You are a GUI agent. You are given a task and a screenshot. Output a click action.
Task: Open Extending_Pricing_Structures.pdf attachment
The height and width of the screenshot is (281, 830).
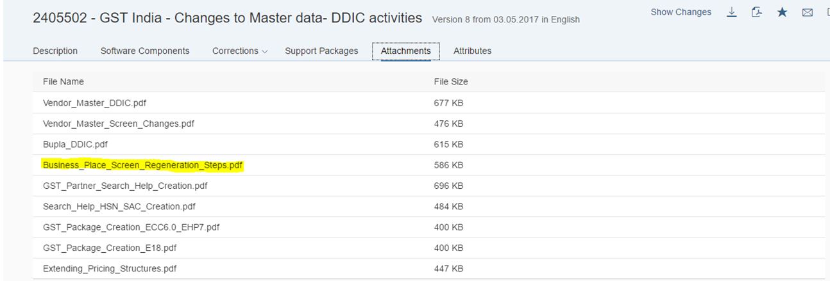point(109,269)
